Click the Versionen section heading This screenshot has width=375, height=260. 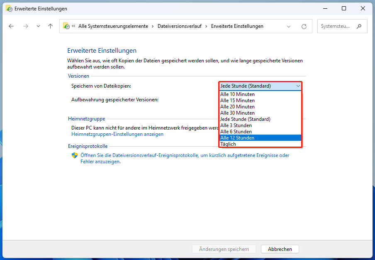tap(78, 76)
